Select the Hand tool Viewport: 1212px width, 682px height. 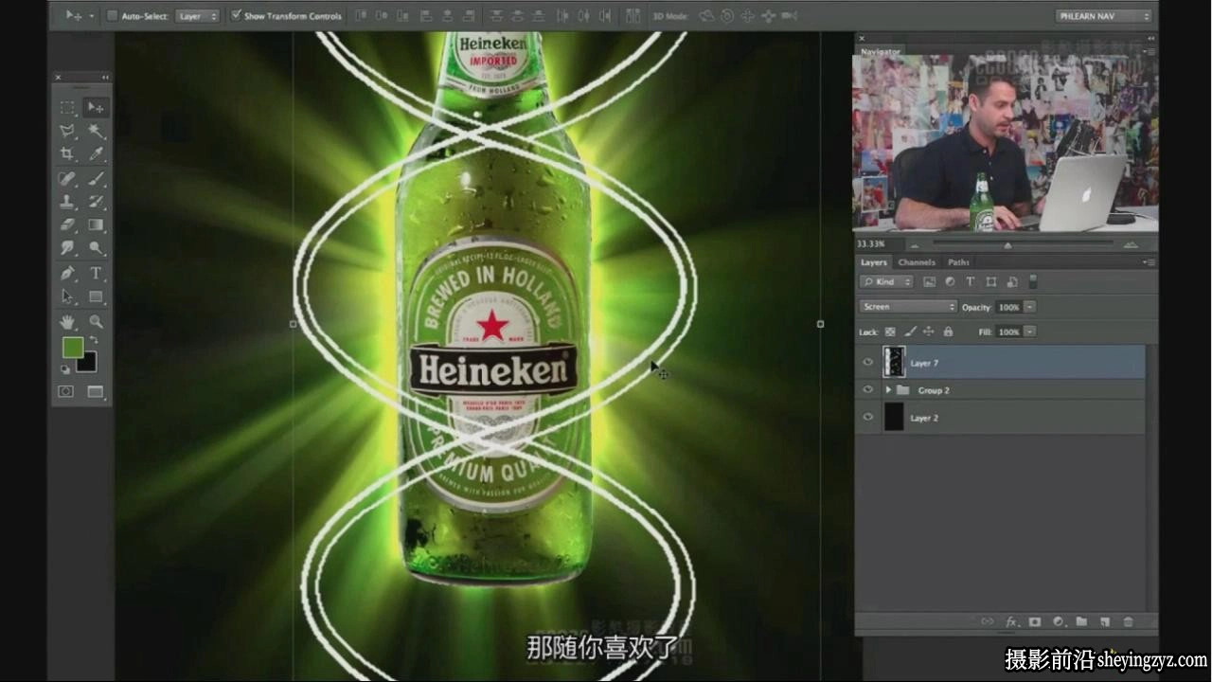[67, 322]
